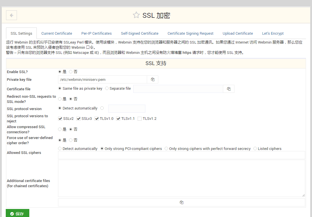Choose Separate file for certificate
Screen dimensions: 312x217
(x=107, y=88)
